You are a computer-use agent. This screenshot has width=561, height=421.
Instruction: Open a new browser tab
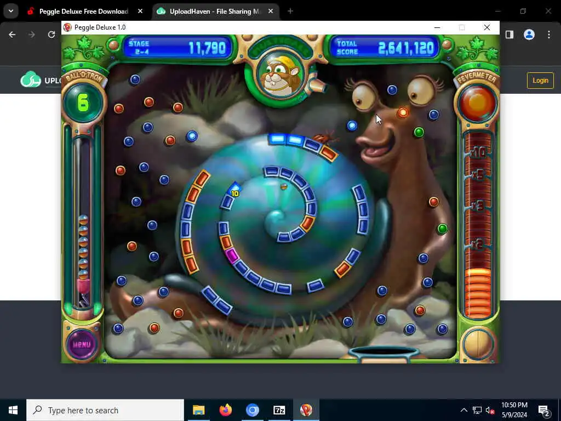[290, 12]
